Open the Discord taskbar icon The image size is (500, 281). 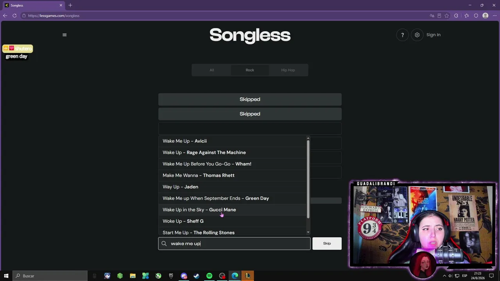[184, 276]
